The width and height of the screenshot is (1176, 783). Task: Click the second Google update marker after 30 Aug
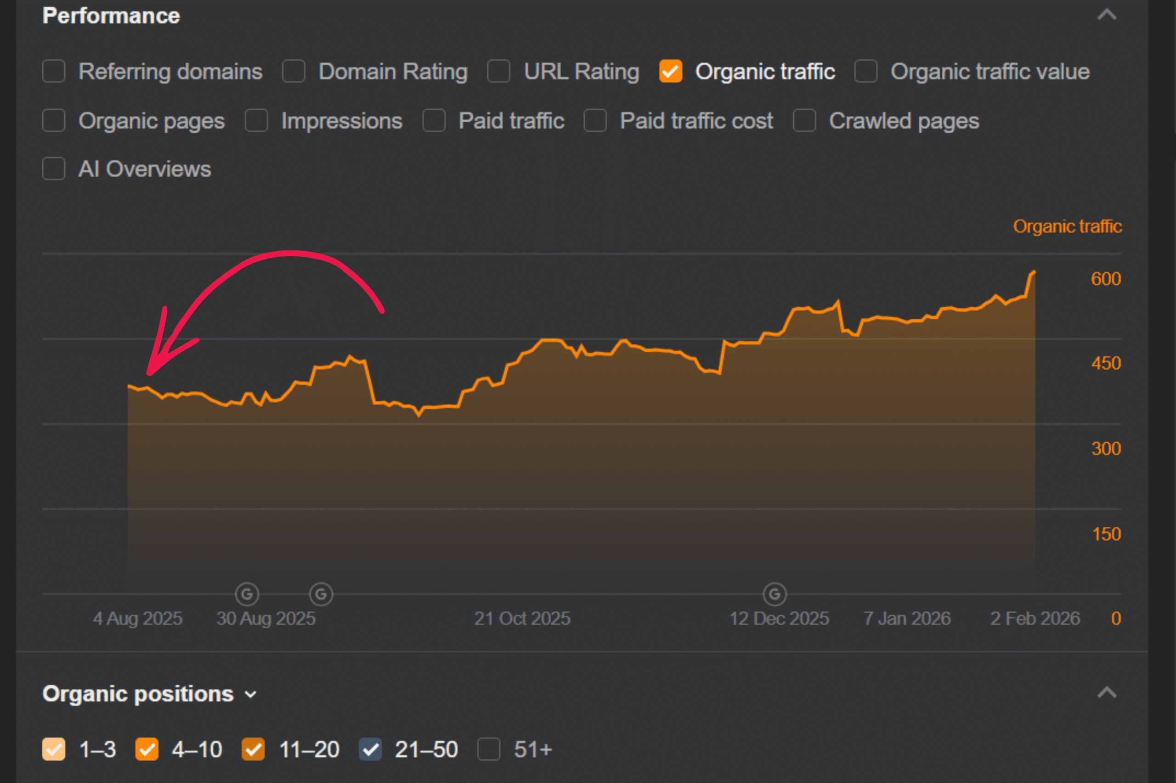(x=321, y=594)
